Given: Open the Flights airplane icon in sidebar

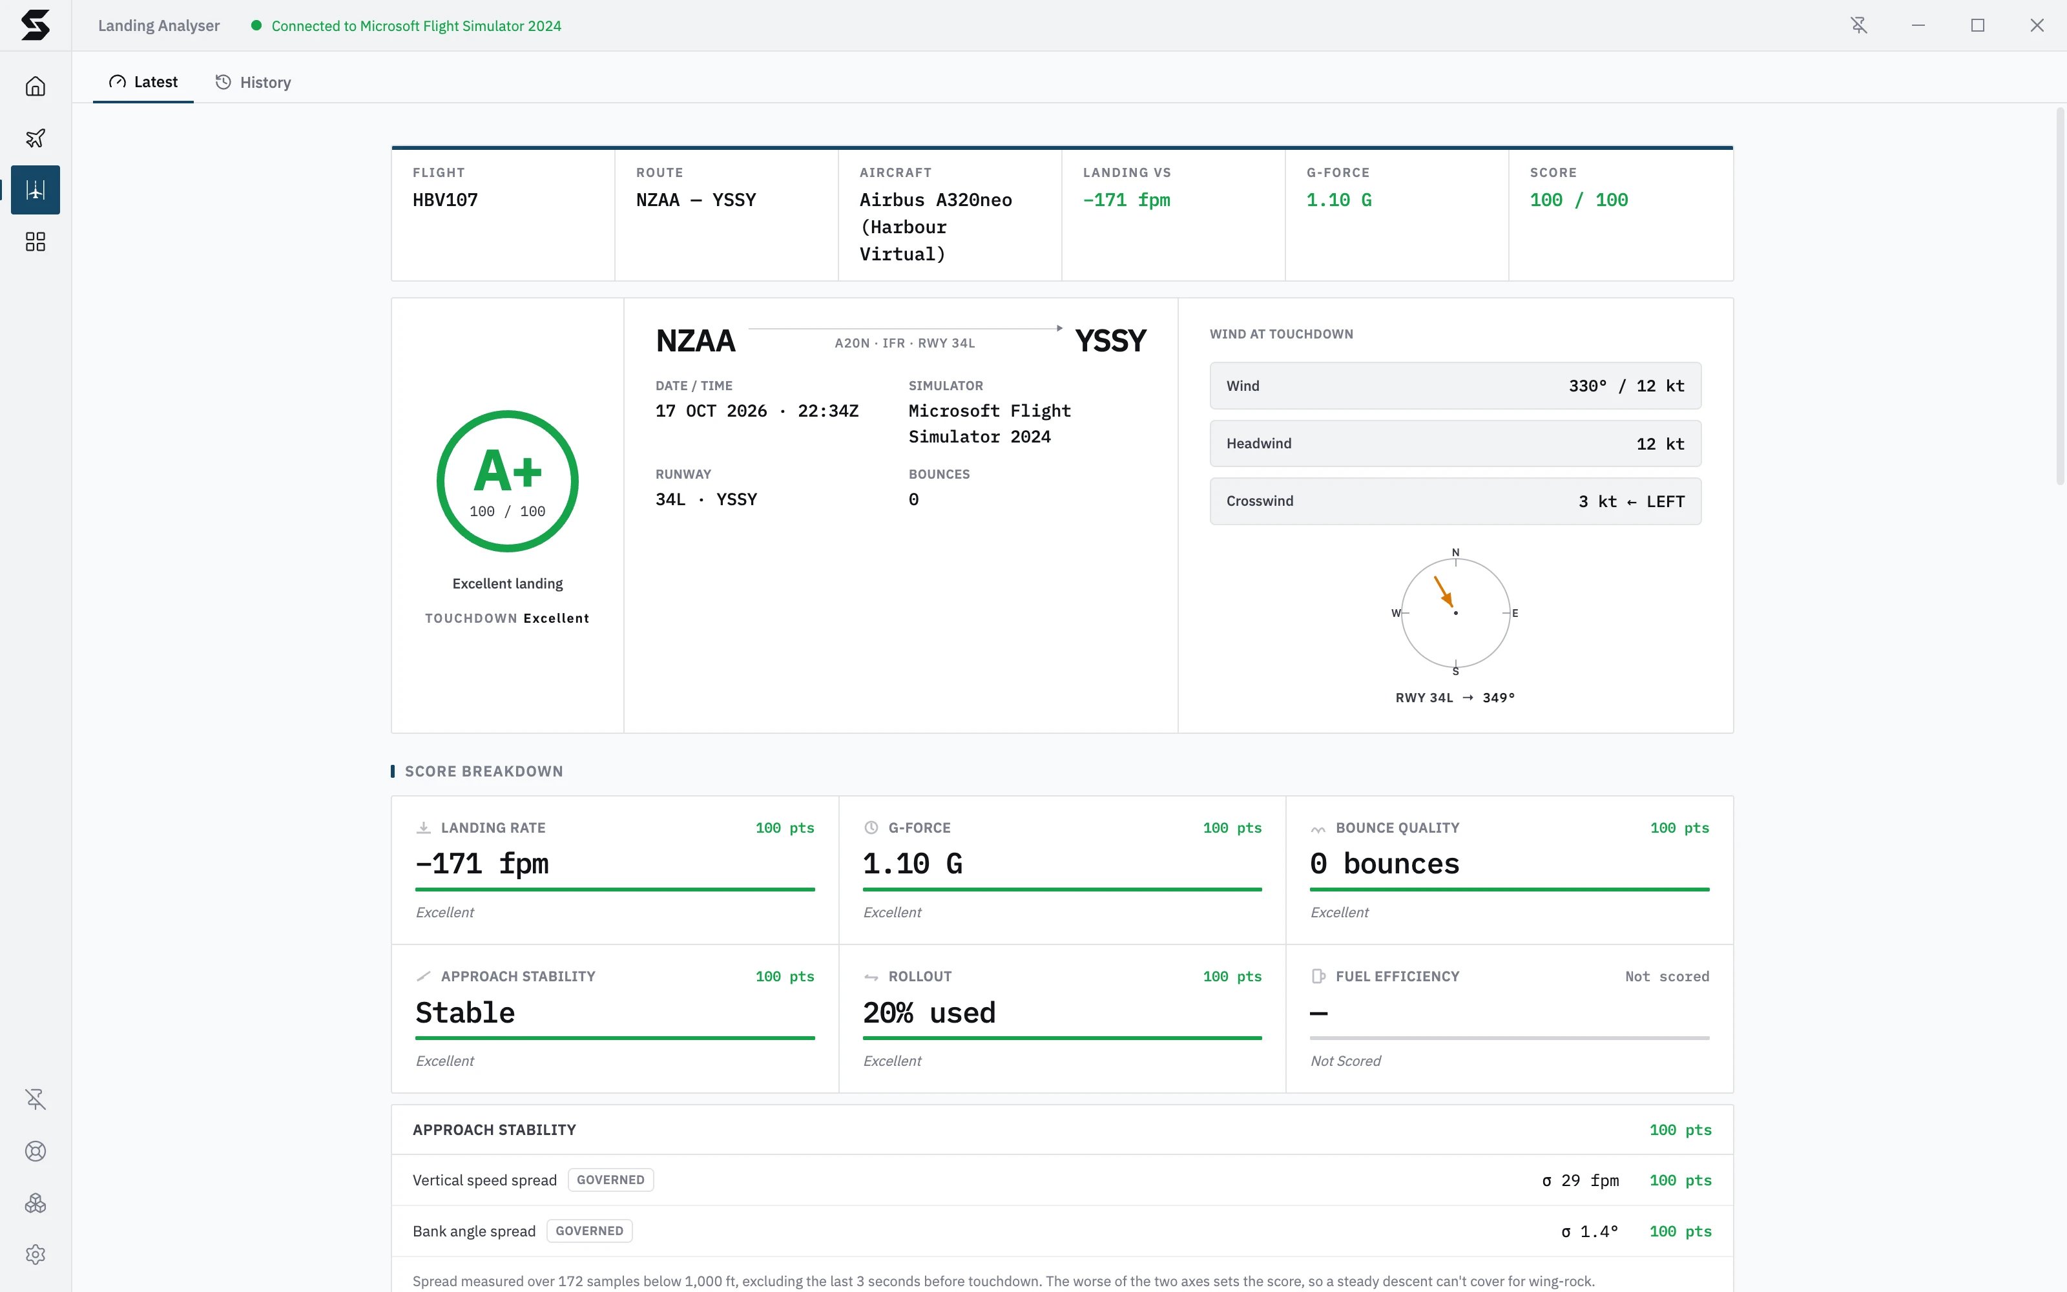Looking at the screenshot, I should (x=35, y=138).
